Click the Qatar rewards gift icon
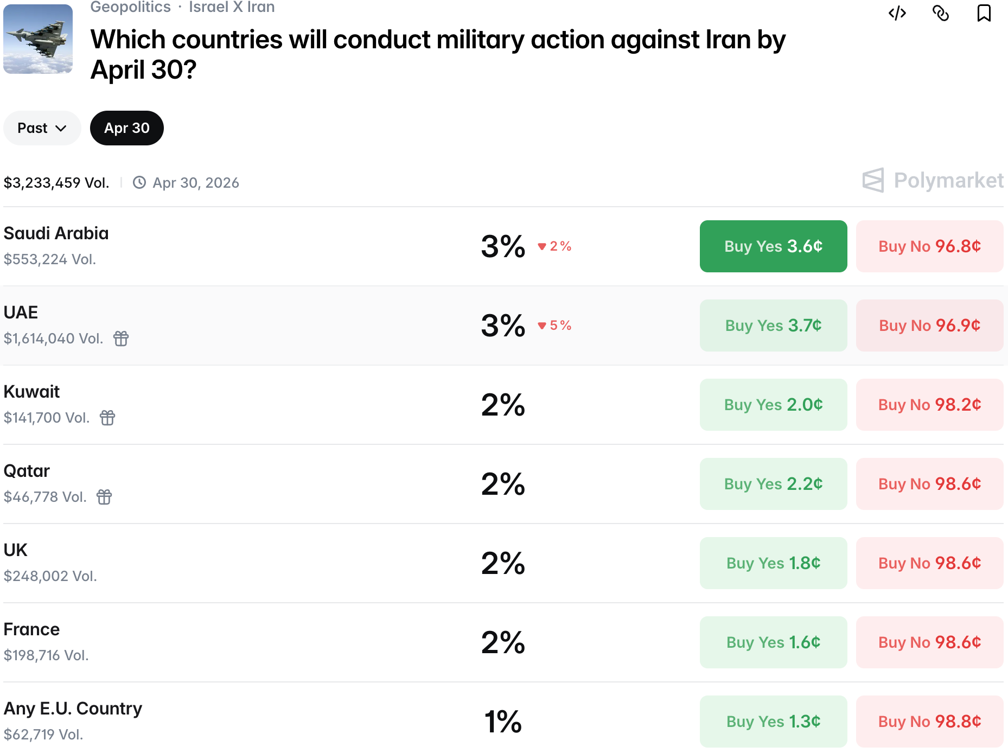 click(104, 497)
